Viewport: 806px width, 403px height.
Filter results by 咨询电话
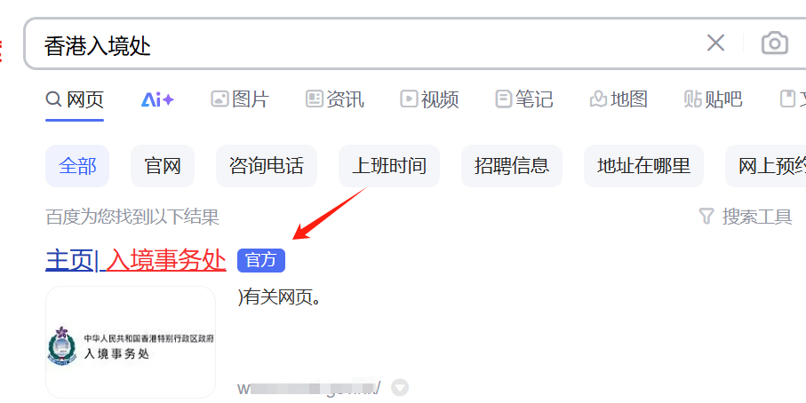pos(267,166)
